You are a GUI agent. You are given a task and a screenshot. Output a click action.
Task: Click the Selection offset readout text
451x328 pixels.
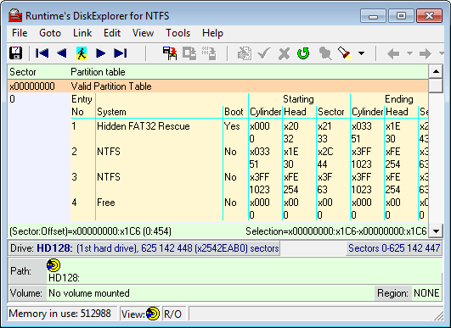coord(336,231)
